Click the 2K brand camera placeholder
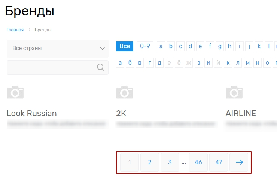 [x=124, y=92]
